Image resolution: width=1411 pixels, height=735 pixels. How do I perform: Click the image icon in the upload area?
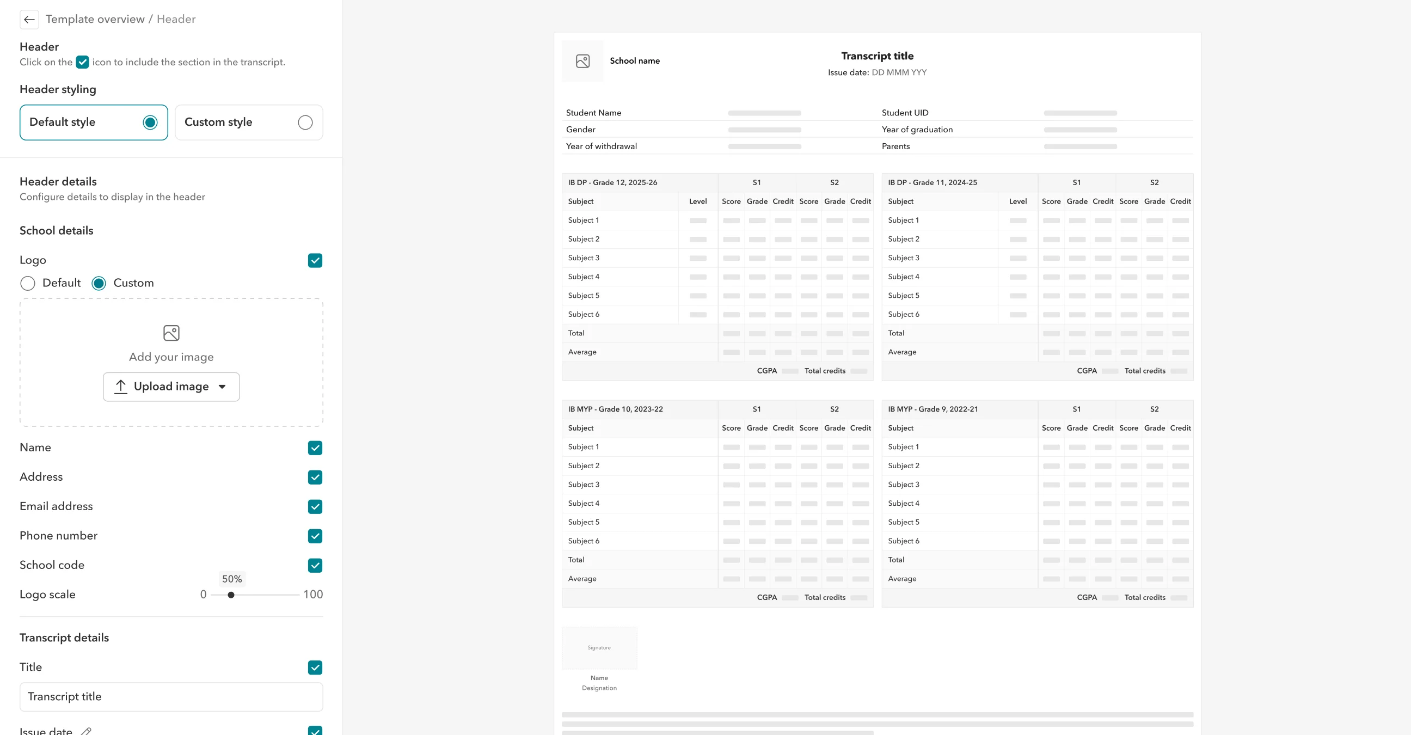pos(171,333)
